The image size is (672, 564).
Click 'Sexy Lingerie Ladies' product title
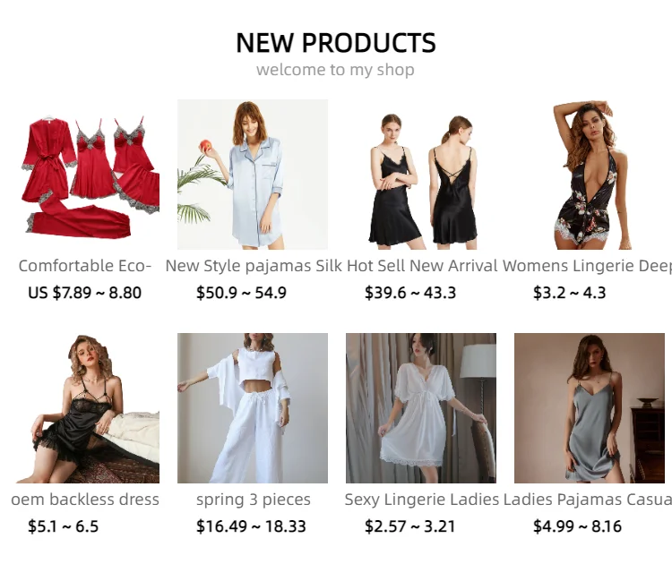pyautogui.click(x=422, y=500)
